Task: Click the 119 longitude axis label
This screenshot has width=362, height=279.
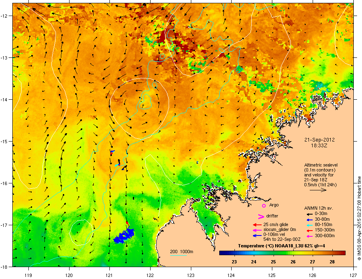Action: point(28,275)
